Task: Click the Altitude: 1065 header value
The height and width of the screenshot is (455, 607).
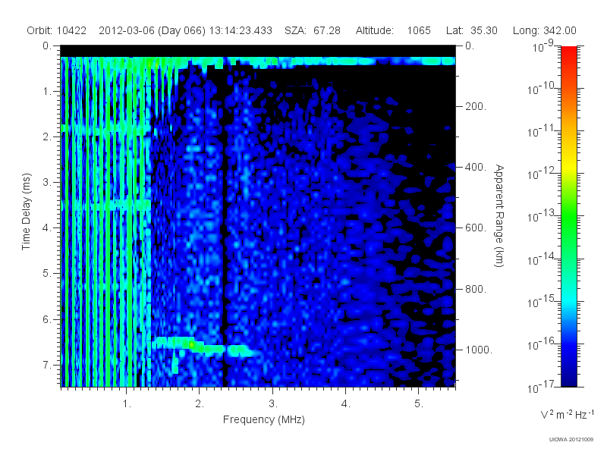Action: click(393, 30)
